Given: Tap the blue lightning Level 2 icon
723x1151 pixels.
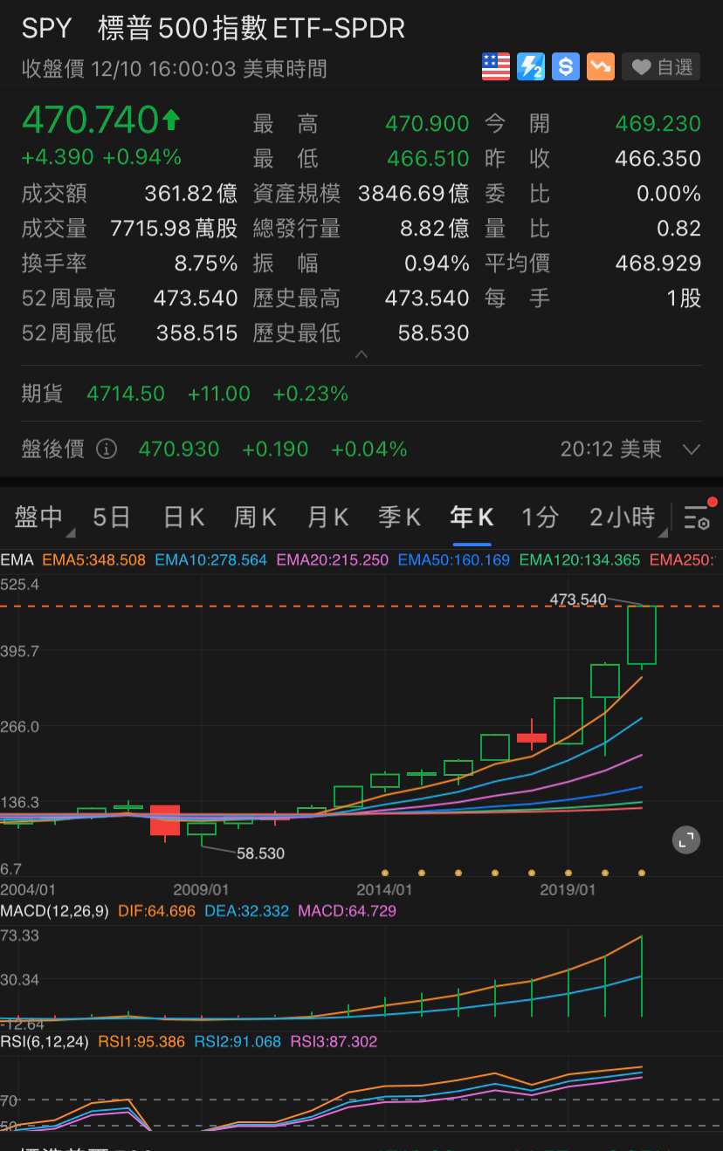Looking at the screenshot, I should click(x=531, y=66).
